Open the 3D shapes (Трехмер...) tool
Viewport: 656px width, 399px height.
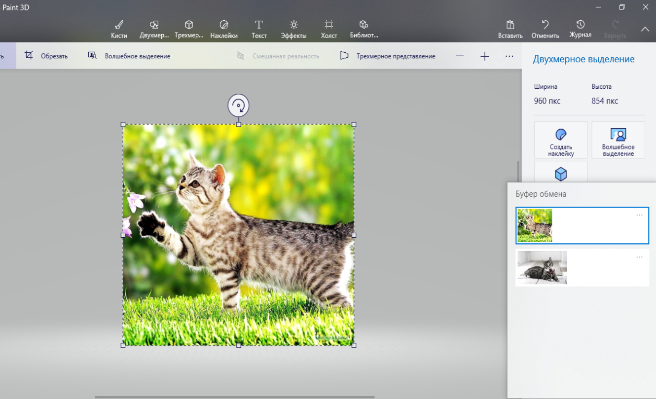tap(189, 29)
